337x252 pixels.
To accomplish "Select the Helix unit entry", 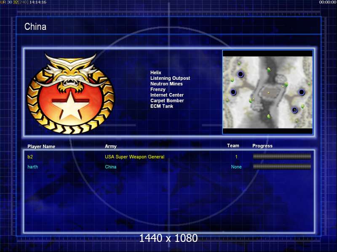I will pyautogui.click(x=155, y=73).
